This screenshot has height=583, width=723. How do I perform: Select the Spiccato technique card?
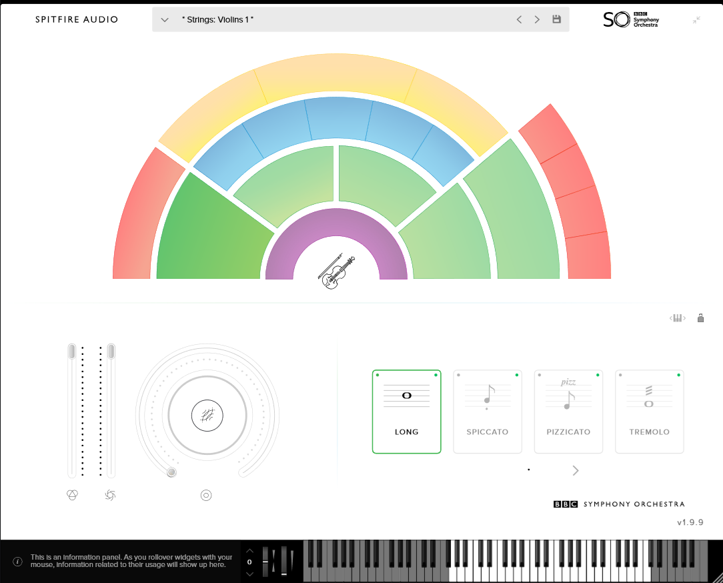click(x=488, y=412)
